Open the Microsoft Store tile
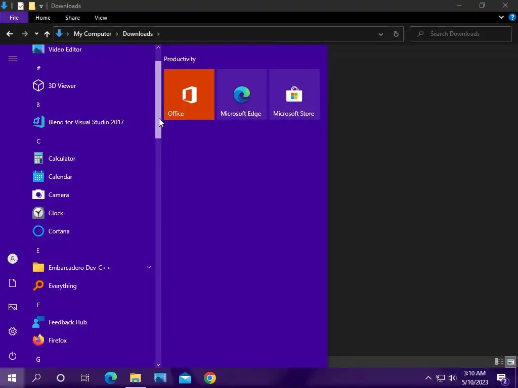The image size is (518, 388). (x=294, y=94)
